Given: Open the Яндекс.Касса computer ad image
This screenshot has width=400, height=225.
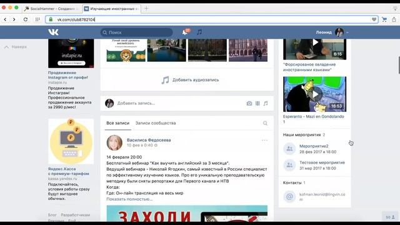Looking at the screenshot, I should 71,141.
